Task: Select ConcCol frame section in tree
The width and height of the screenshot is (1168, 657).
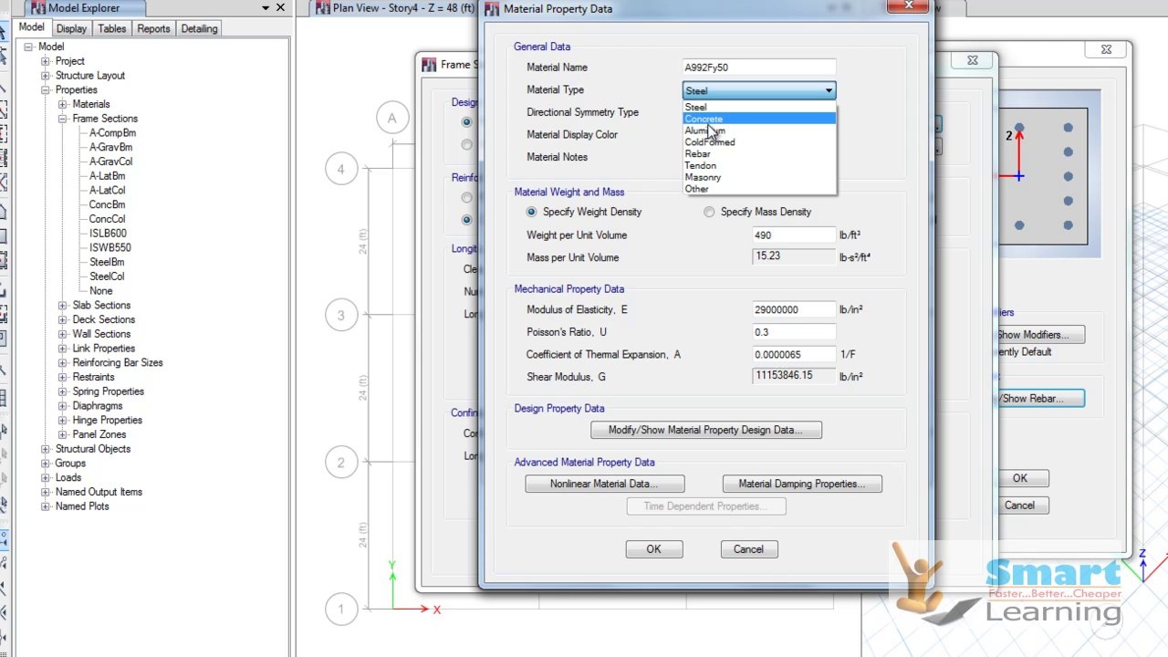Action: (x=107, y=219)
